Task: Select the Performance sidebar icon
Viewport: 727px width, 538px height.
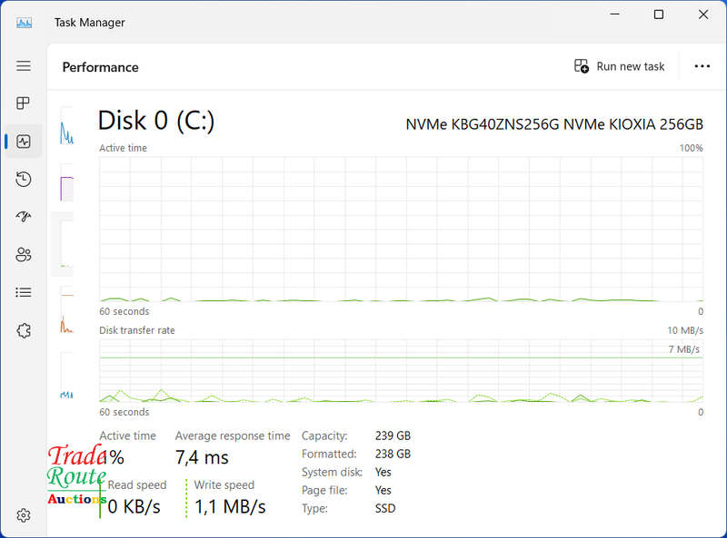Action: 24,142
